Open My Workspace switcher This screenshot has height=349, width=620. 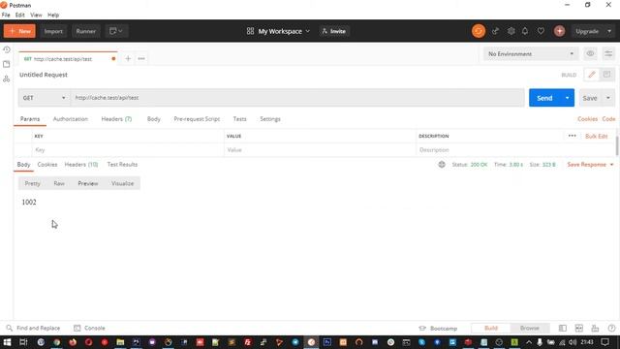[278, 31]
